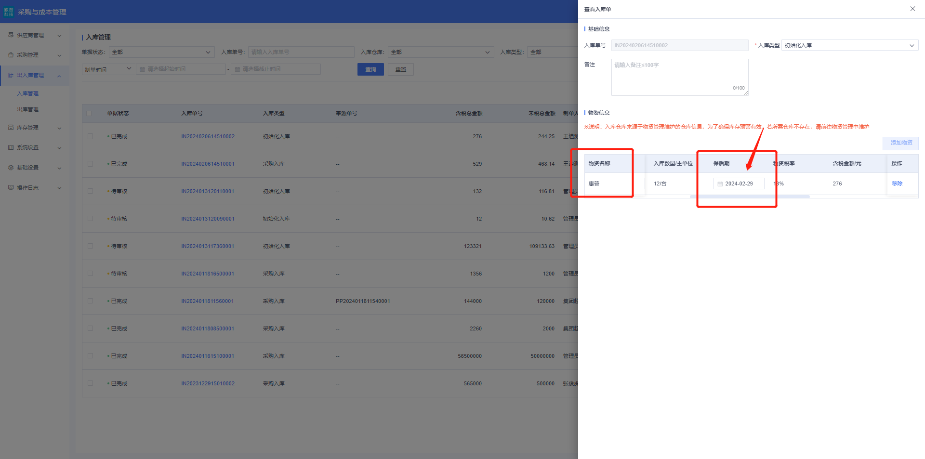Click the 系统设置 sidebar icon
Viewport: 925px width, 459px height.
tap(11, 147)
